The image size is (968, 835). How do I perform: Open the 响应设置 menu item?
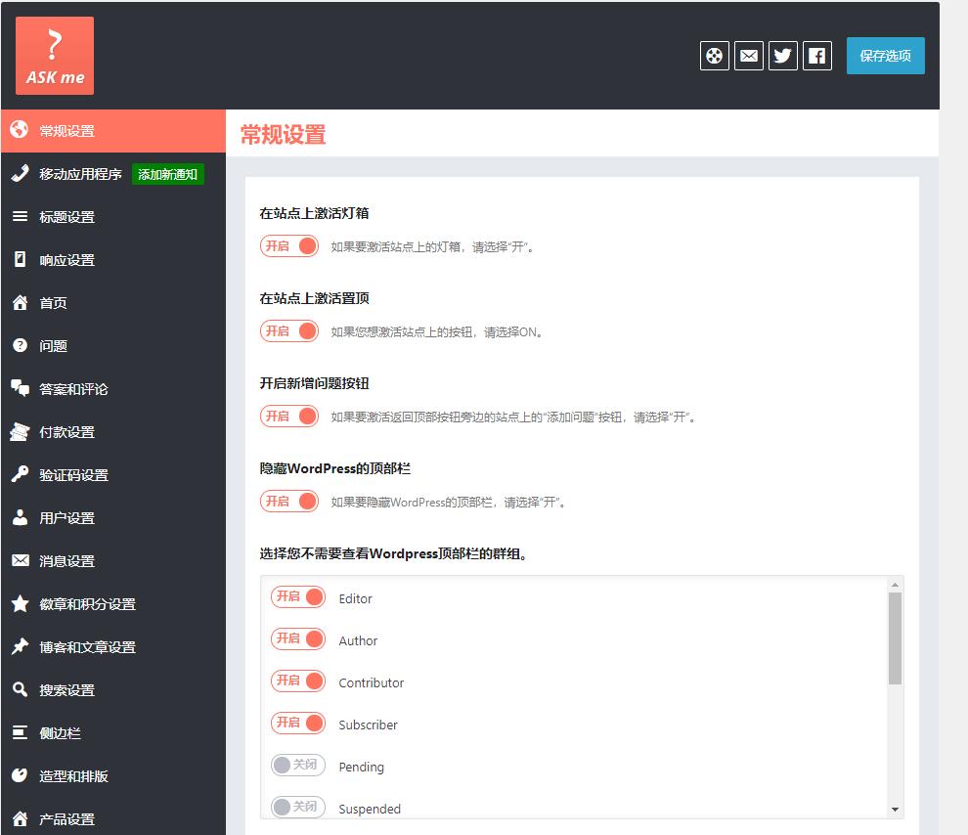pos(113,260)
